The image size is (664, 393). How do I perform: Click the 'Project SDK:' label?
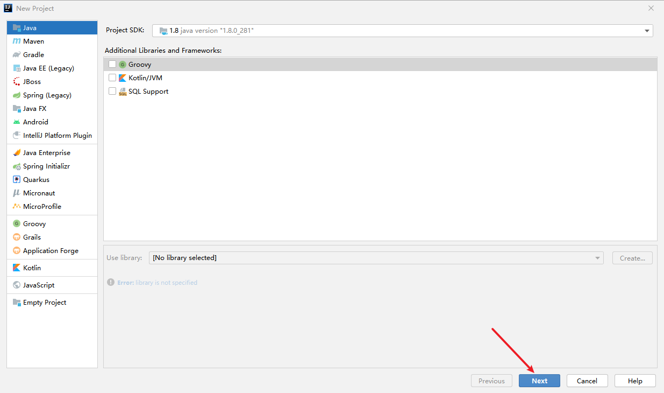[x=125, y=30]
